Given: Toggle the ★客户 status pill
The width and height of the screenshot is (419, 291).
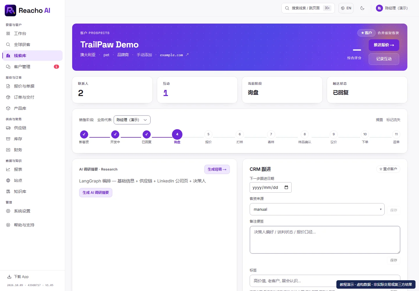Looking at the screenshot, I should point(366,33).
